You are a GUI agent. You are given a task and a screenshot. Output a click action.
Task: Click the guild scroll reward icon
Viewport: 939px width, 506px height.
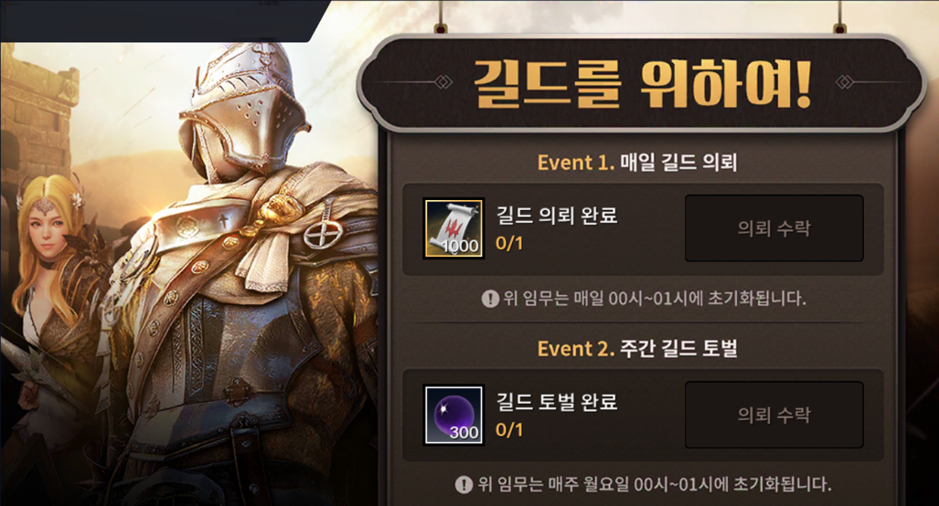pyautogui.click(x=453, y=228)
